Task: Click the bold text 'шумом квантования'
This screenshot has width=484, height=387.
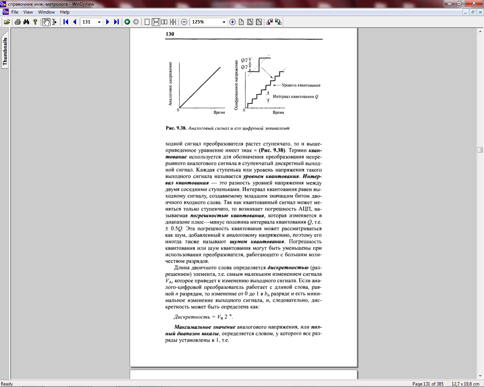Action: [x=257, y=241]
